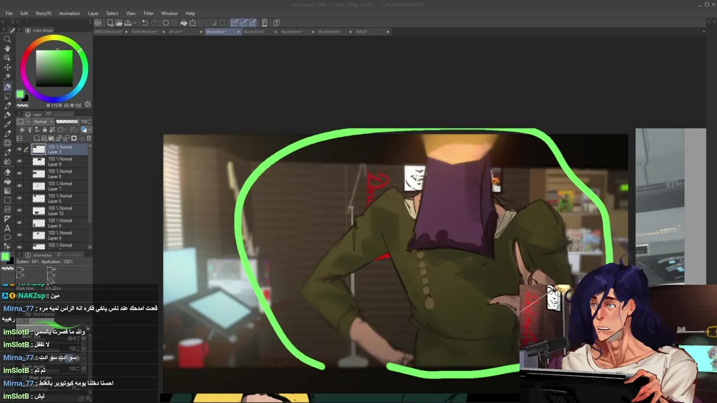The width and height of the screenshot is (717, 403).
Task: Open the Animation menu
Action: pyautogui.click(x=69, y=13)
